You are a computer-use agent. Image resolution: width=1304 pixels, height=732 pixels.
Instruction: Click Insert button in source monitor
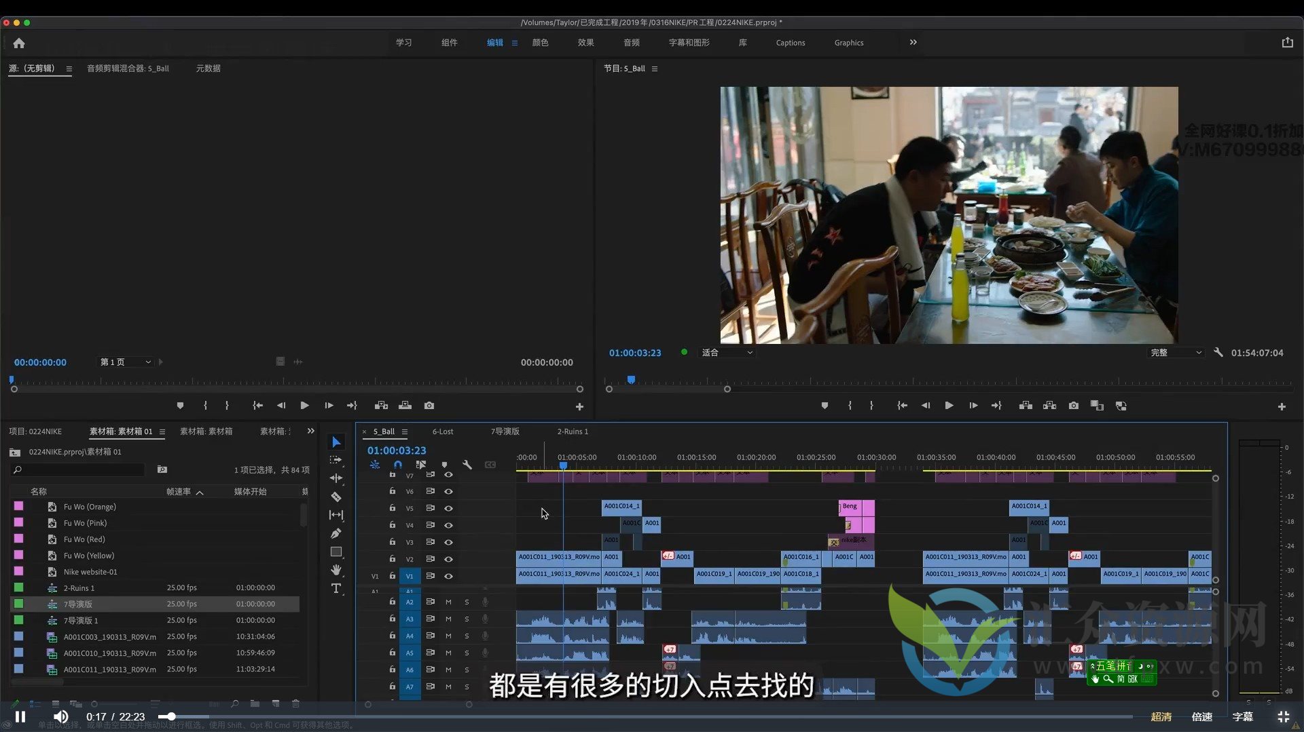382,406
